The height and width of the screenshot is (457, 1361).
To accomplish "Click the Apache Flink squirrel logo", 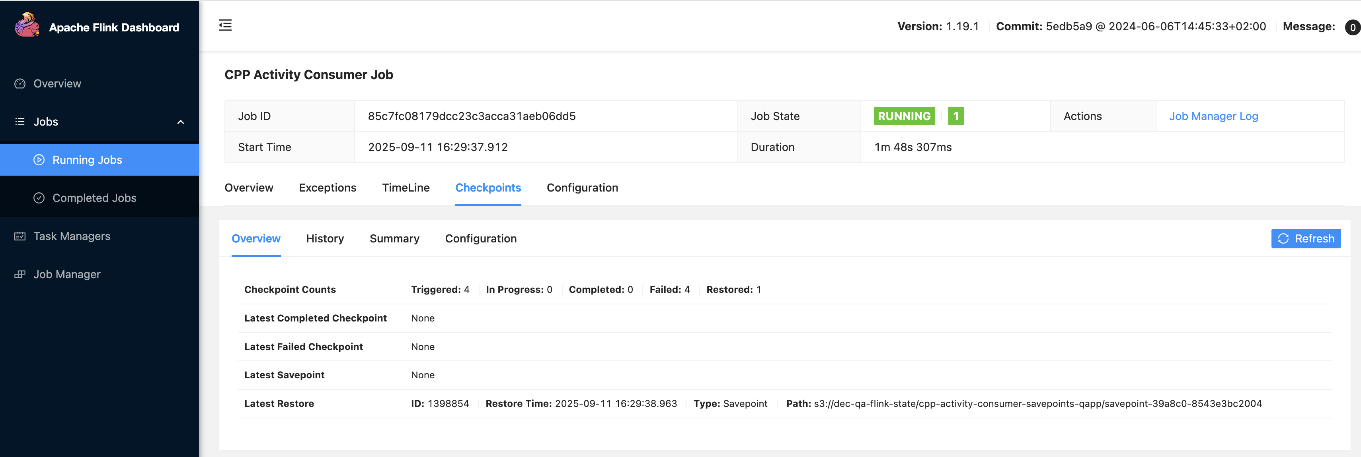I will point(27,25).
